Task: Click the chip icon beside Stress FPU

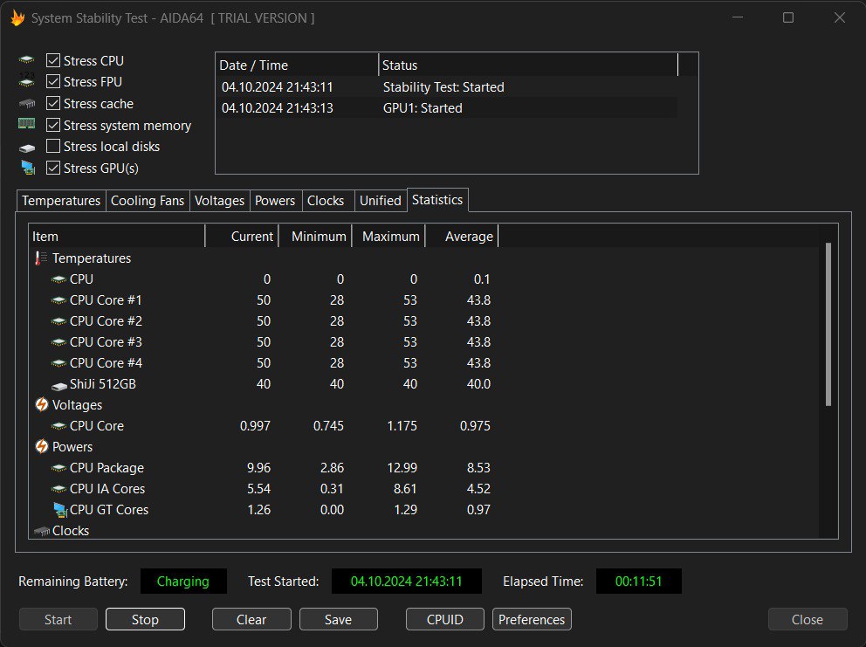Action: click(26, 80)
